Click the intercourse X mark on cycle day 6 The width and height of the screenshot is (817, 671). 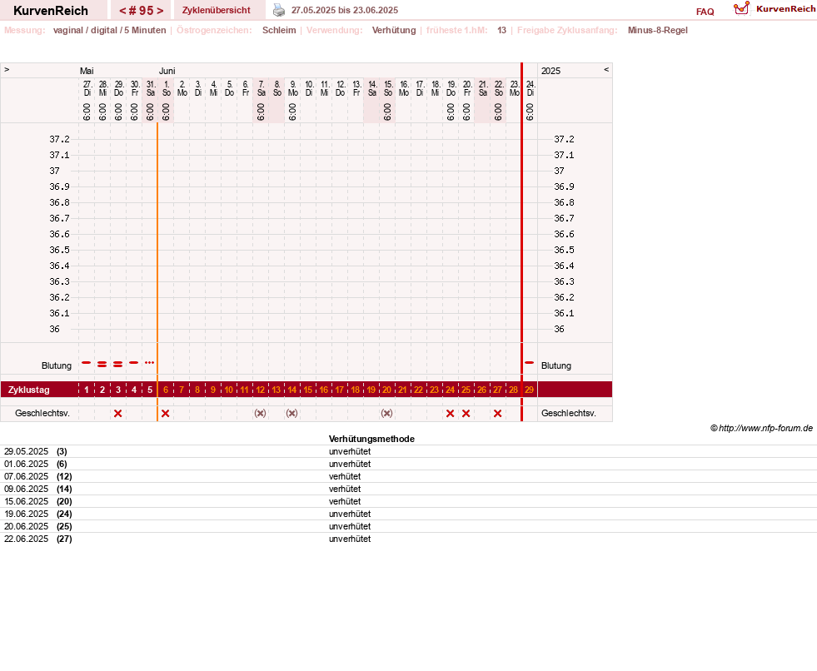pos(165,413)
